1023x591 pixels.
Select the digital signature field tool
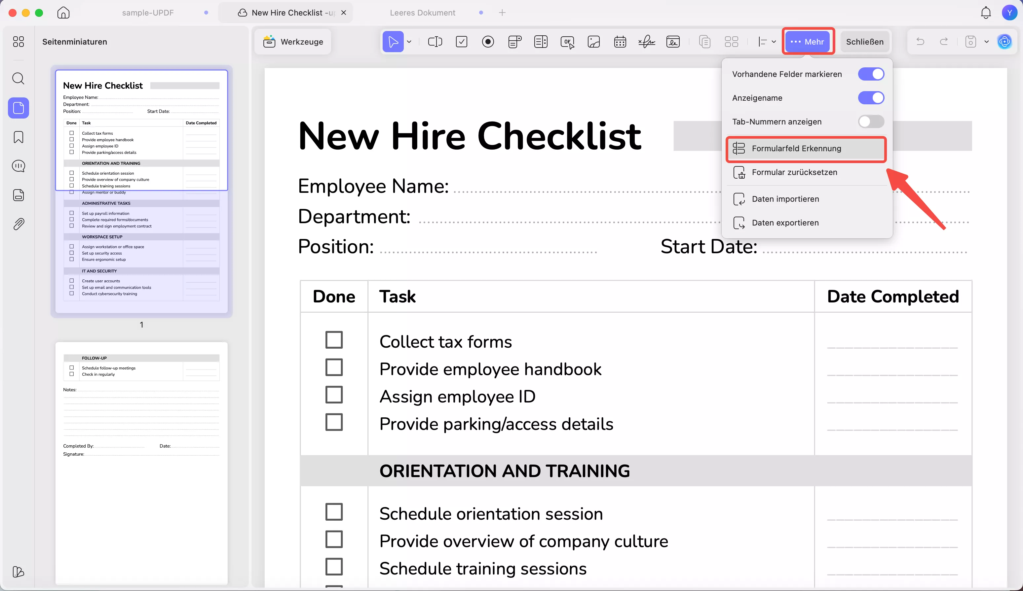click(673, 42)
